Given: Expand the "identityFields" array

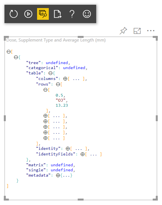Looking at the screenshot, I should [x=83, y=154].
